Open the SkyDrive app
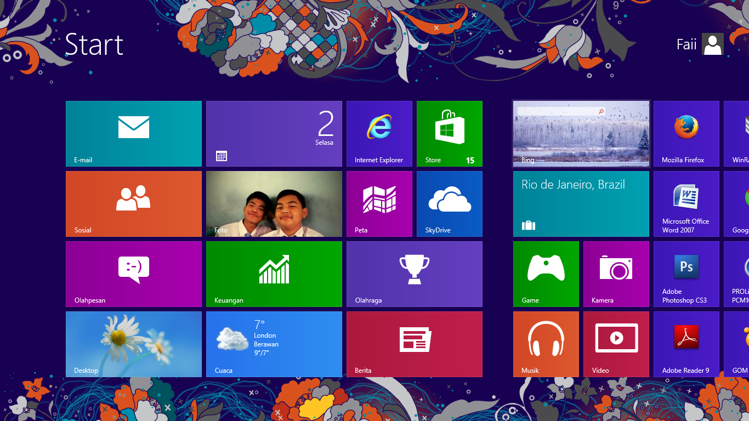This screenshot has height=421, width=749. coord(449,203)
